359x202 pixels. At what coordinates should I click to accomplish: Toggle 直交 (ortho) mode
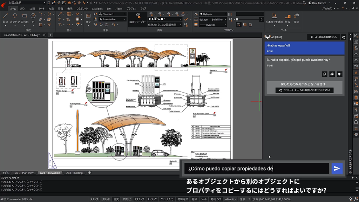pyautogui.click(x=116, y=198)
